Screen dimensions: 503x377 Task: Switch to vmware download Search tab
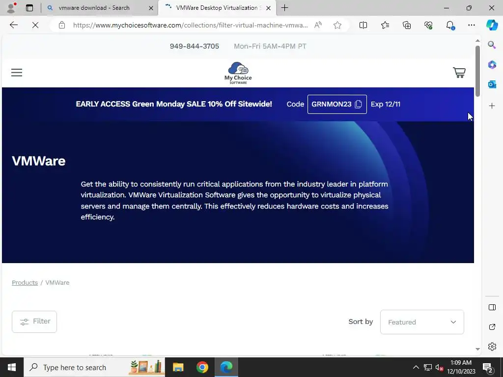pos(94,8)
